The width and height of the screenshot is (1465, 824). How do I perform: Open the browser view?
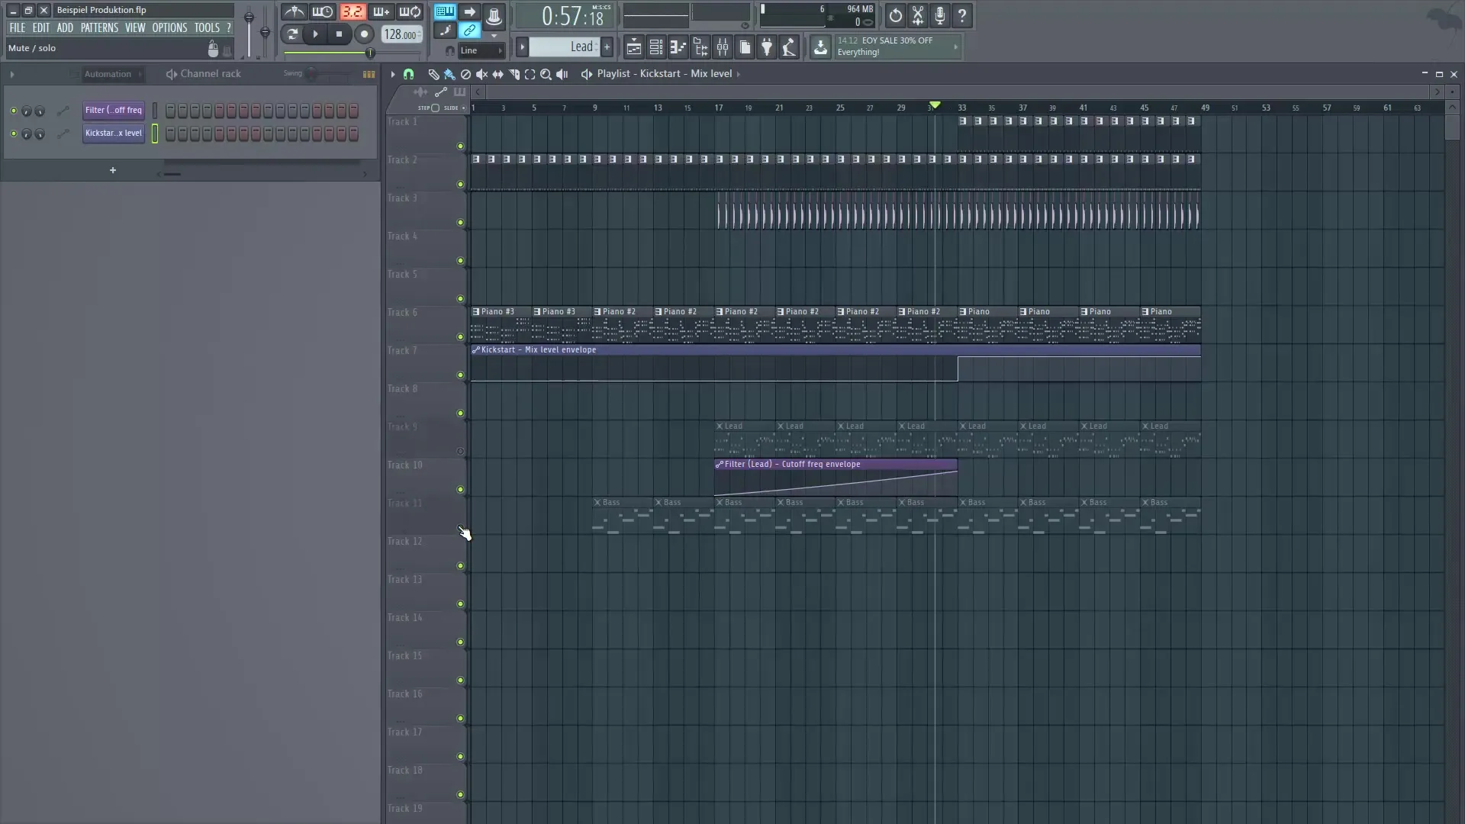700,47
